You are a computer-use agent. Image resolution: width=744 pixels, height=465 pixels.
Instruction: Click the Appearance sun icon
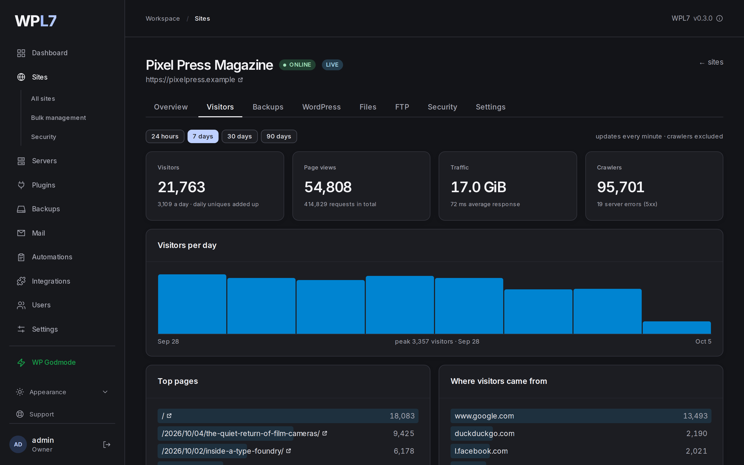pyautogui.click(x=20, y=392)
